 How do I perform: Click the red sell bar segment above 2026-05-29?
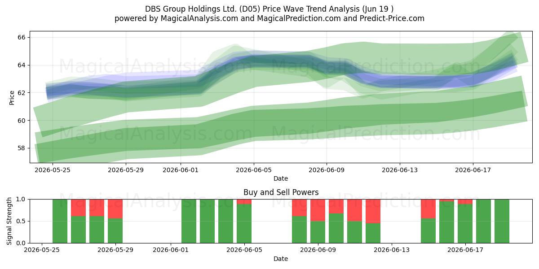(x=115, y=209)
